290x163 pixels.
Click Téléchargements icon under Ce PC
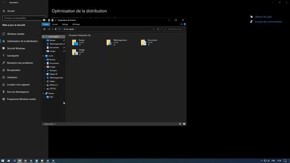click(x=48, y=78)
